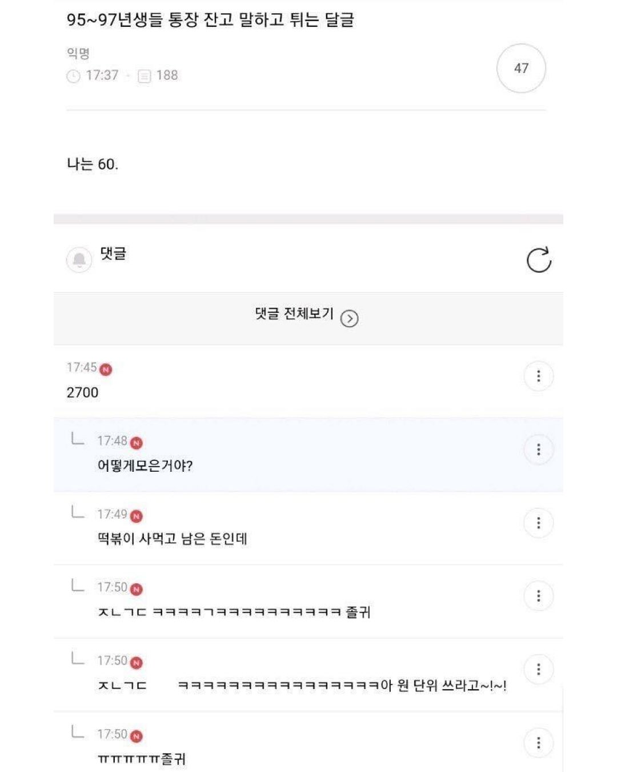
Task: Click the circled arrow beside 댓글 전체보기
Action: [x=349, y=319]
